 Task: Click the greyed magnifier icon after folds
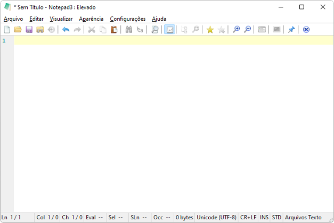pyautogui.click(x=195, y=30)
